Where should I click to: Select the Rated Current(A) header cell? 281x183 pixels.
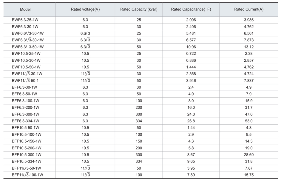click(249, 10)
